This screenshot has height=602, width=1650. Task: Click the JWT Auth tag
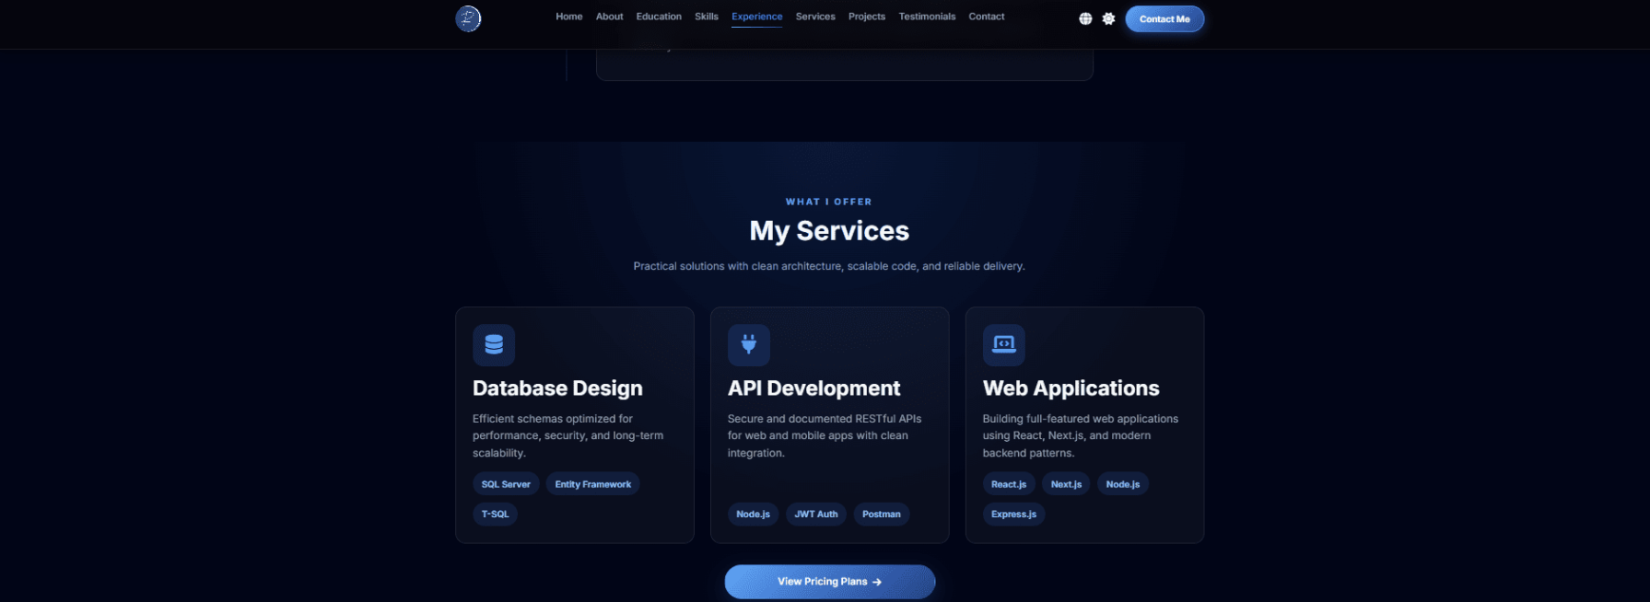tap(815, 515)
